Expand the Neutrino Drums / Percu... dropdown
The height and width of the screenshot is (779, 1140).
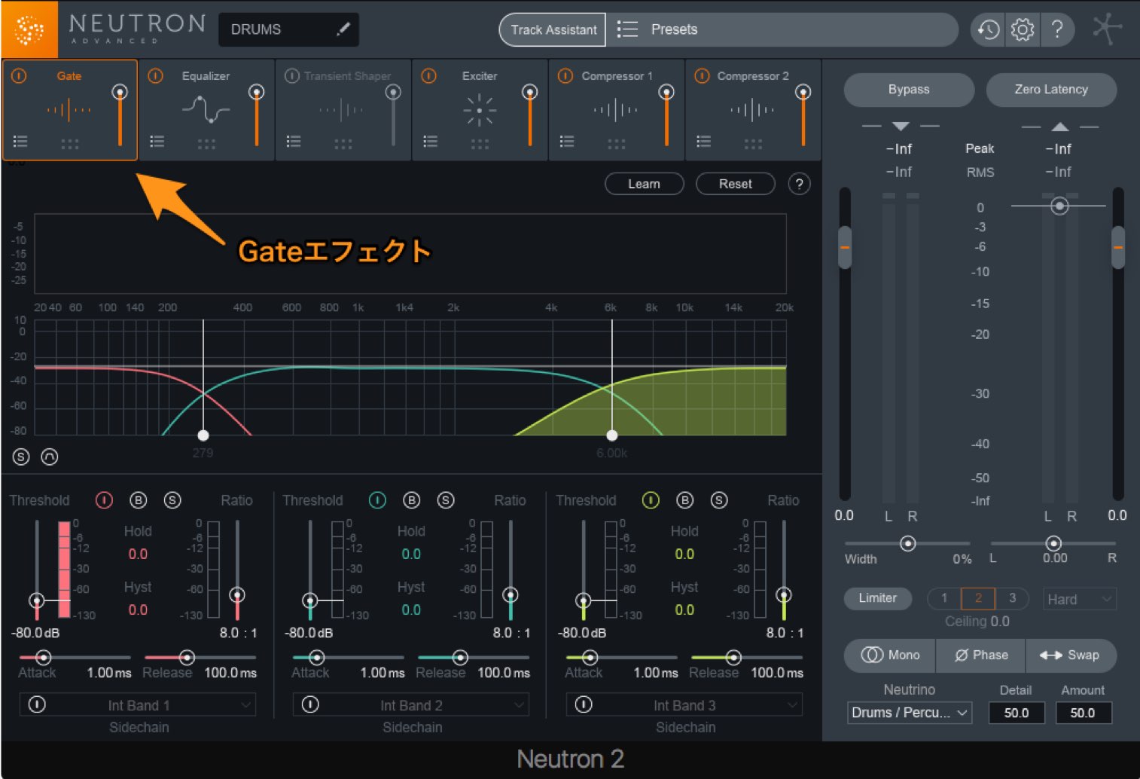tap(910, 713)
